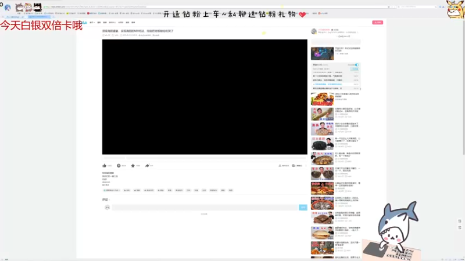Give a coin using the coin icon

click(x=119, y=166)
